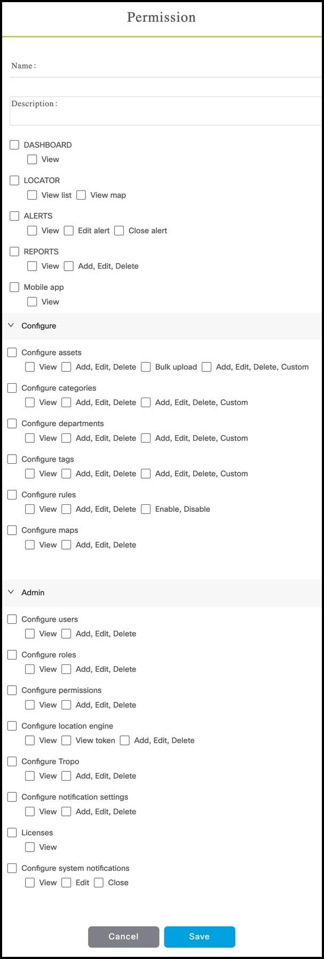The height and width of the screenshot is (959, 324).
Task: Click the Save button
Action: click(199, 937)
